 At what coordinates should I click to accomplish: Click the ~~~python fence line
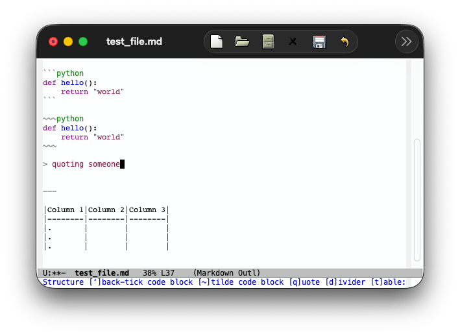tap(64, 119)
